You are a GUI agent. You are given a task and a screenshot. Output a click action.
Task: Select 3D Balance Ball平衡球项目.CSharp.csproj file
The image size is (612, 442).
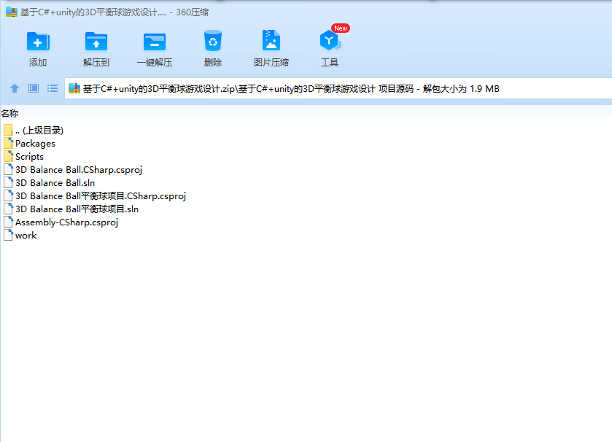coord(95,196)
